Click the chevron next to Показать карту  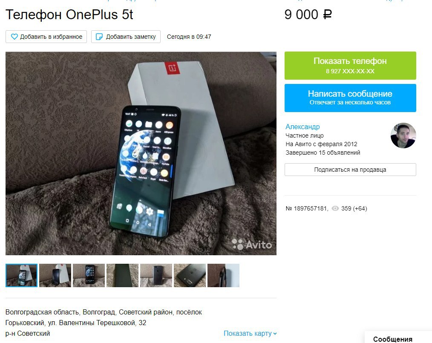click(x=275, y=334)
